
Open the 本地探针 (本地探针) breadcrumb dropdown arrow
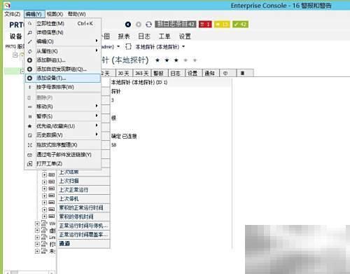[183, 46]
